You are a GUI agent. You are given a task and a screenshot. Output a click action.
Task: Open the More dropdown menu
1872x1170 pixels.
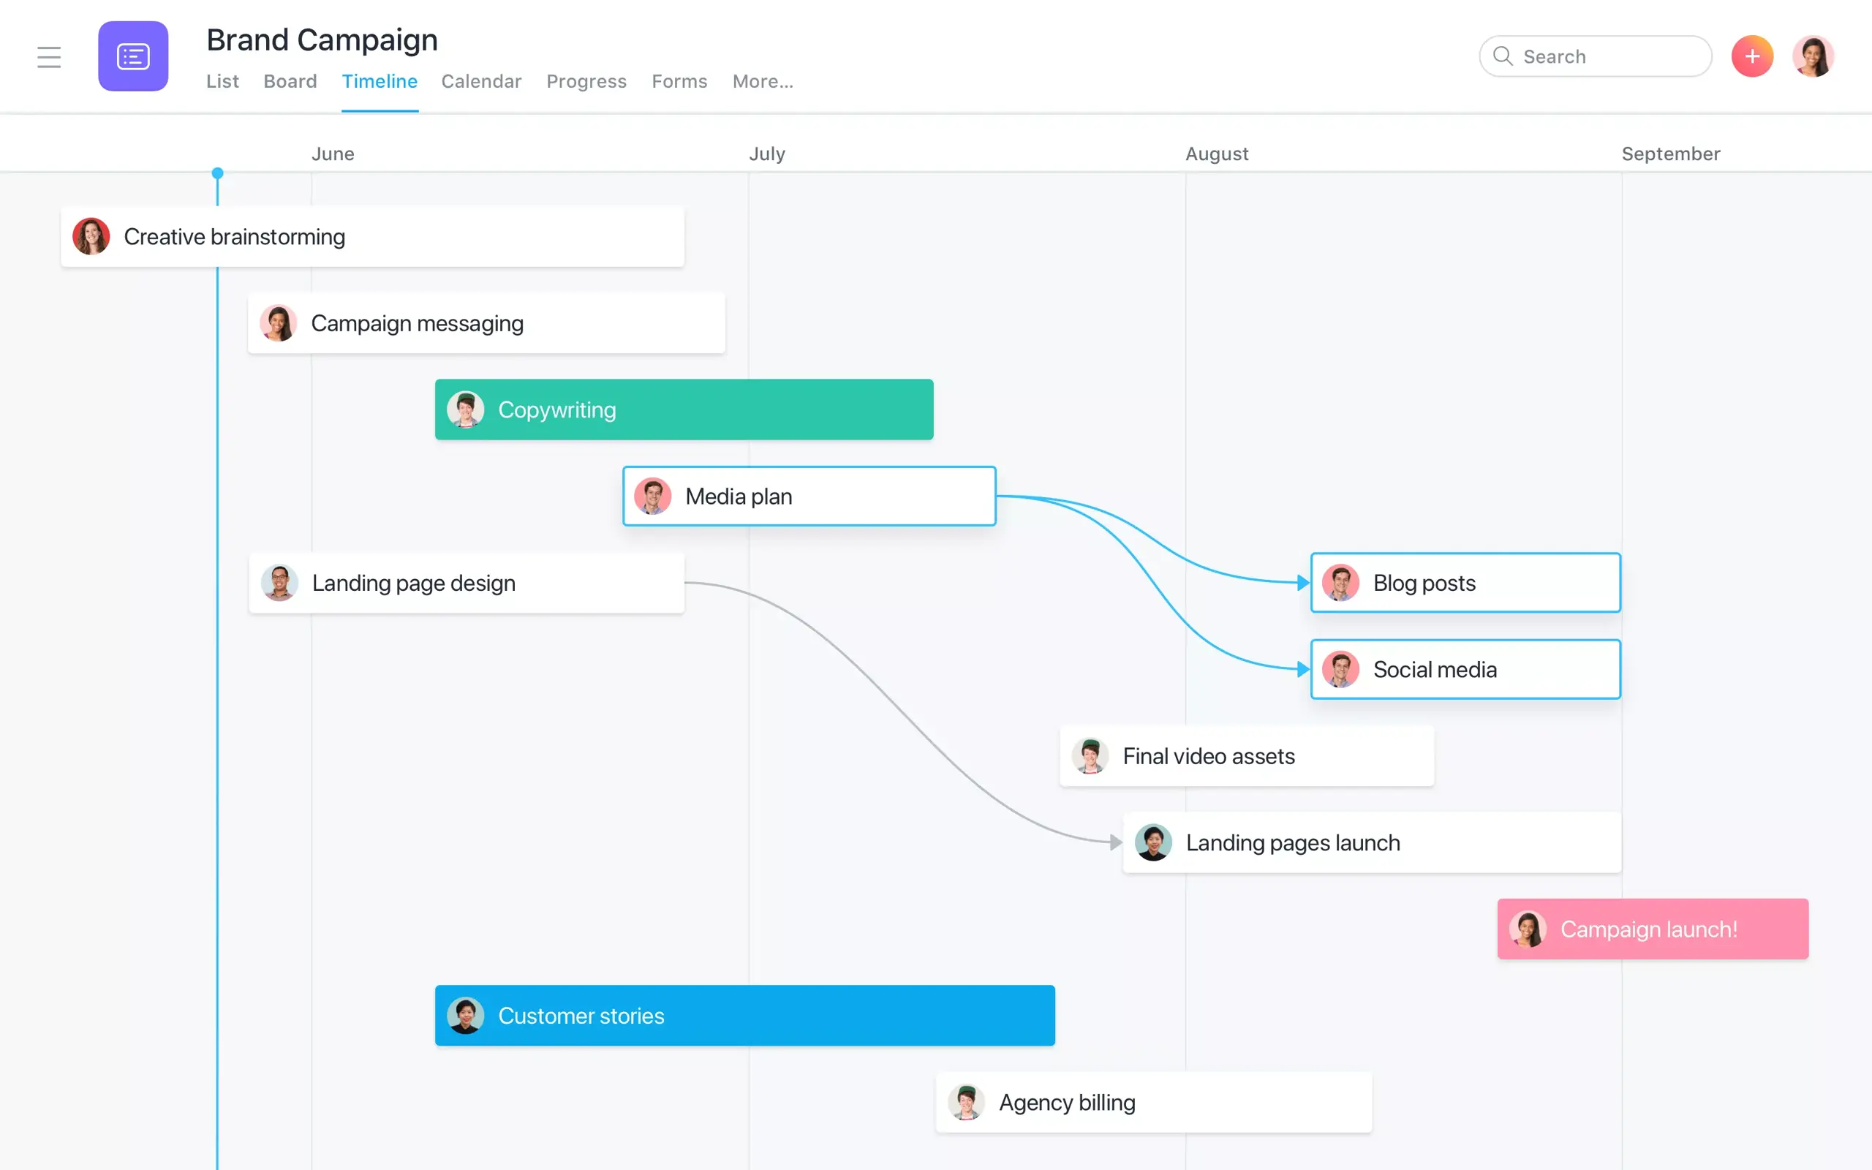(761, 81)
